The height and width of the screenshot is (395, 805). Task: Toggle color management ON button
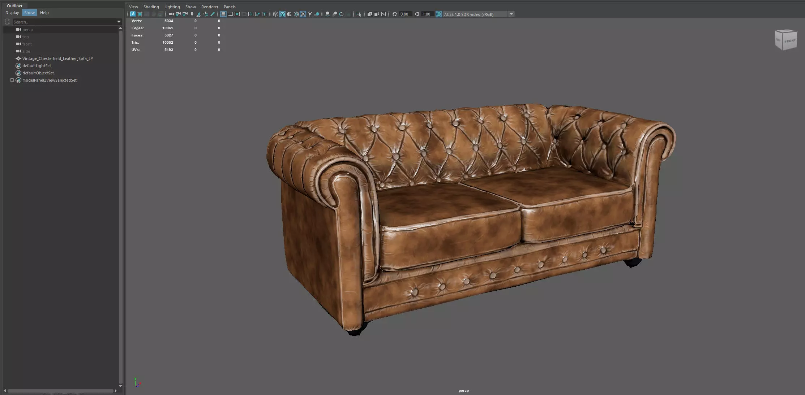[x=438, y=14]
